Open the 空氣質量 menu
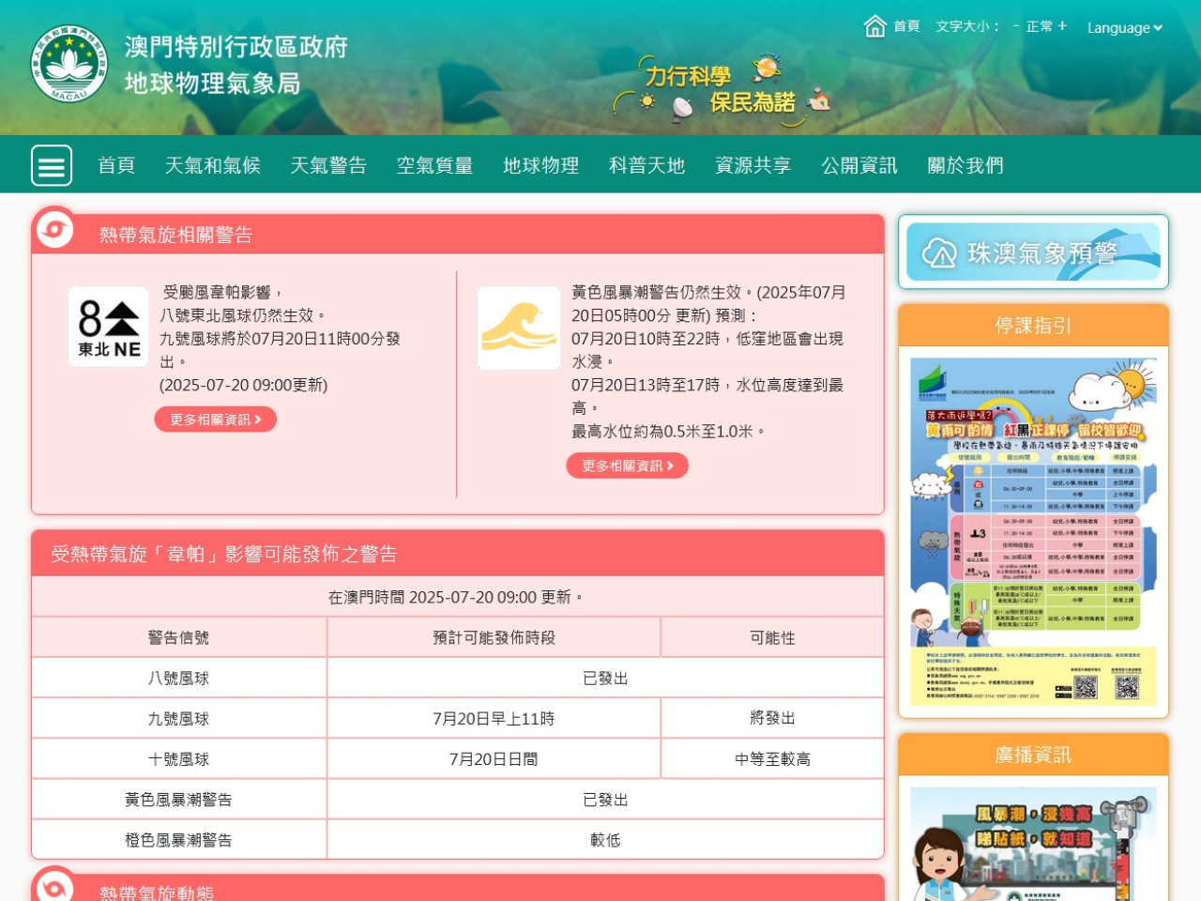 pyautogui.click(x=434, y=165)
